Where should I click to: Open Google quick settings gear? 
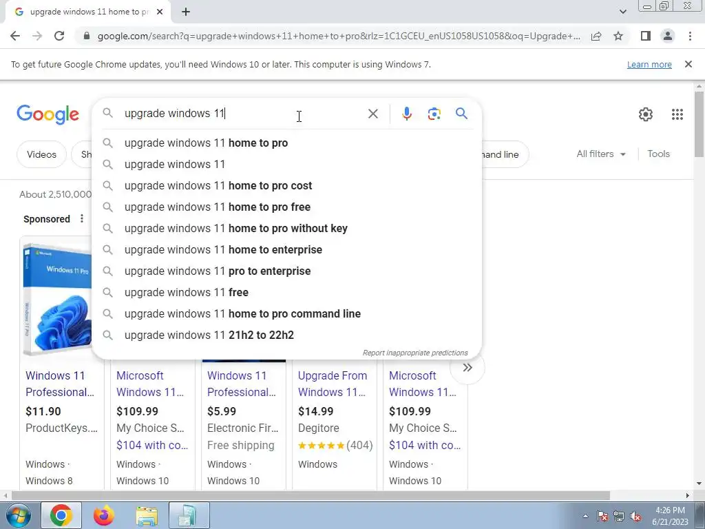pyautogui.click(x=646, y=114)
